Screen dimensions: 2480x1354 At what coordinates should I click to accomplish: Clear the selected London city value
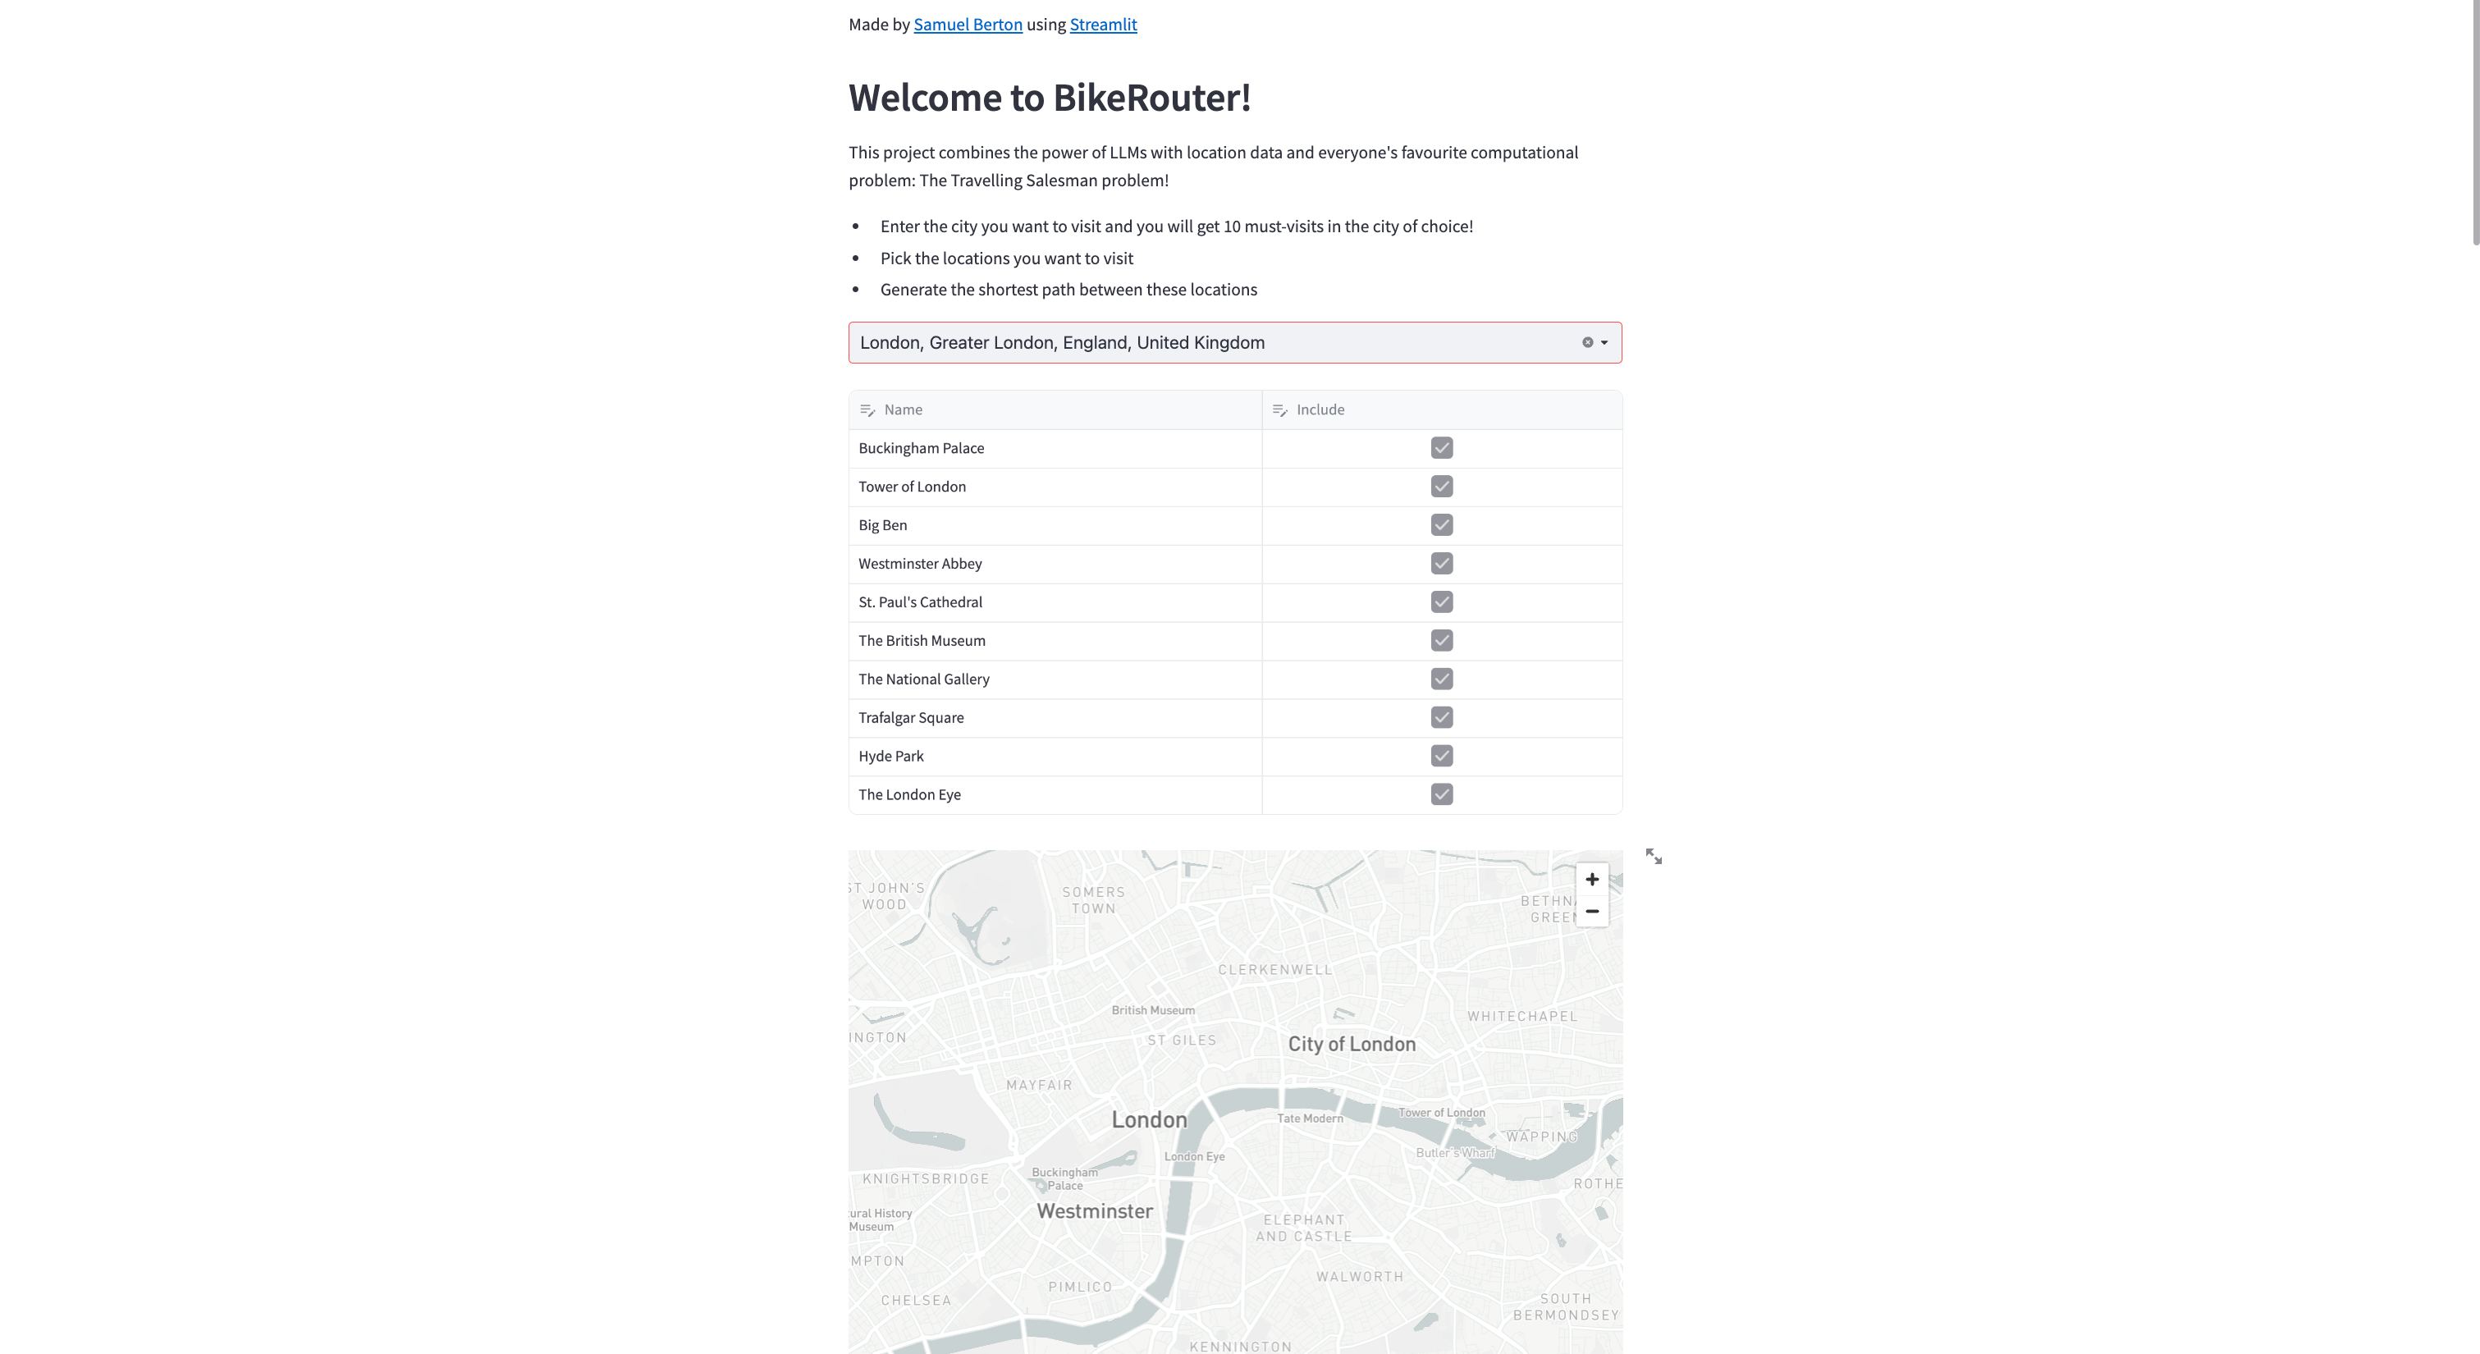(x=1588, y=343)
